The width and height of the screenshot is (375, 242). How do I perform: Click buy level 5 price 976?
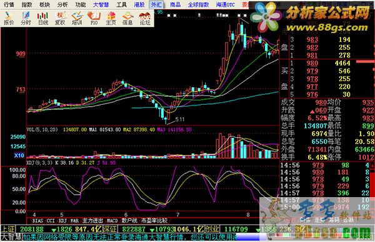click(x=312, y=95)
